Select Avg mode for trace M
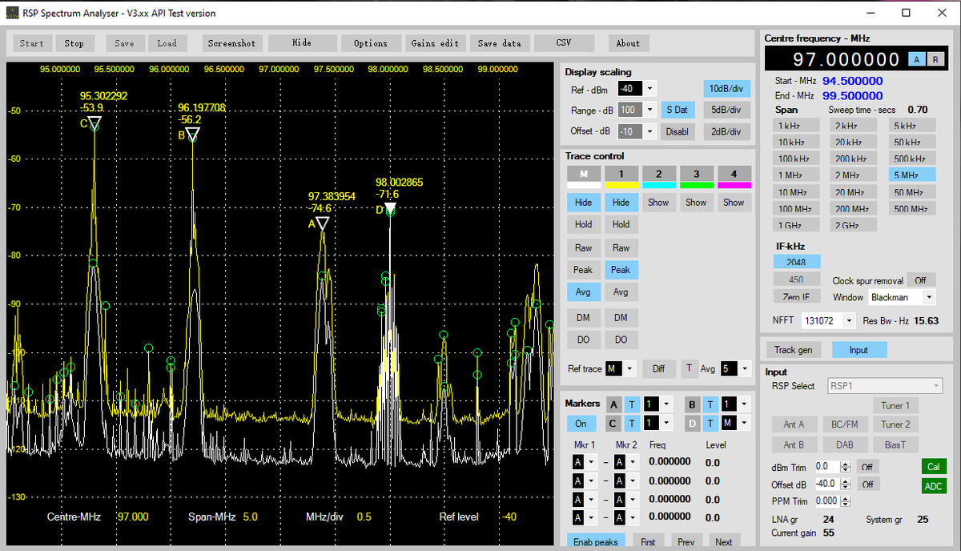 [583, 292]
